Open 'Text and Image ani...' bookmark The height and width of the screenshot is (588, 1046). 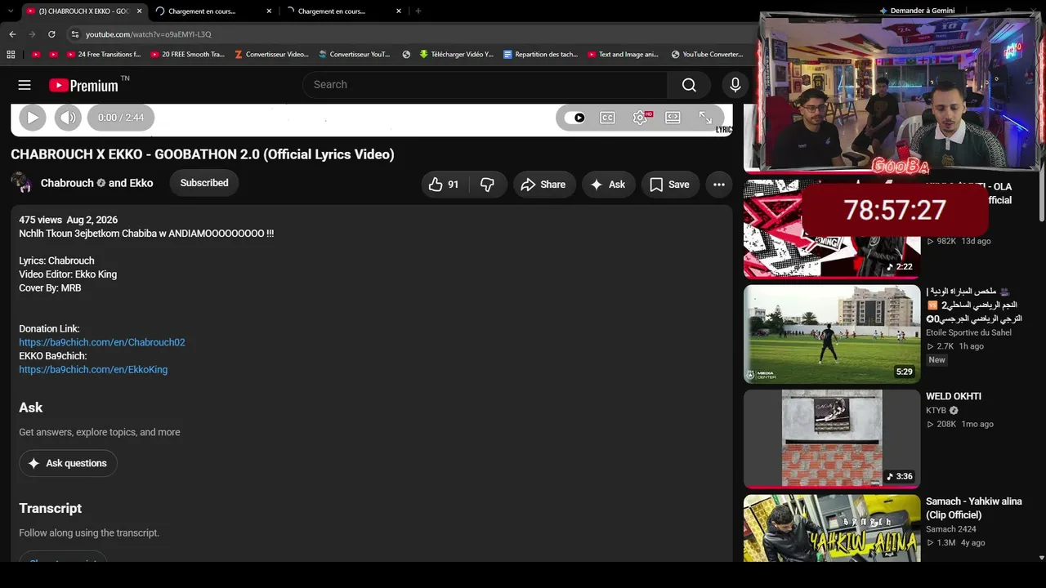pyautogui.click(x=623, y=55)
